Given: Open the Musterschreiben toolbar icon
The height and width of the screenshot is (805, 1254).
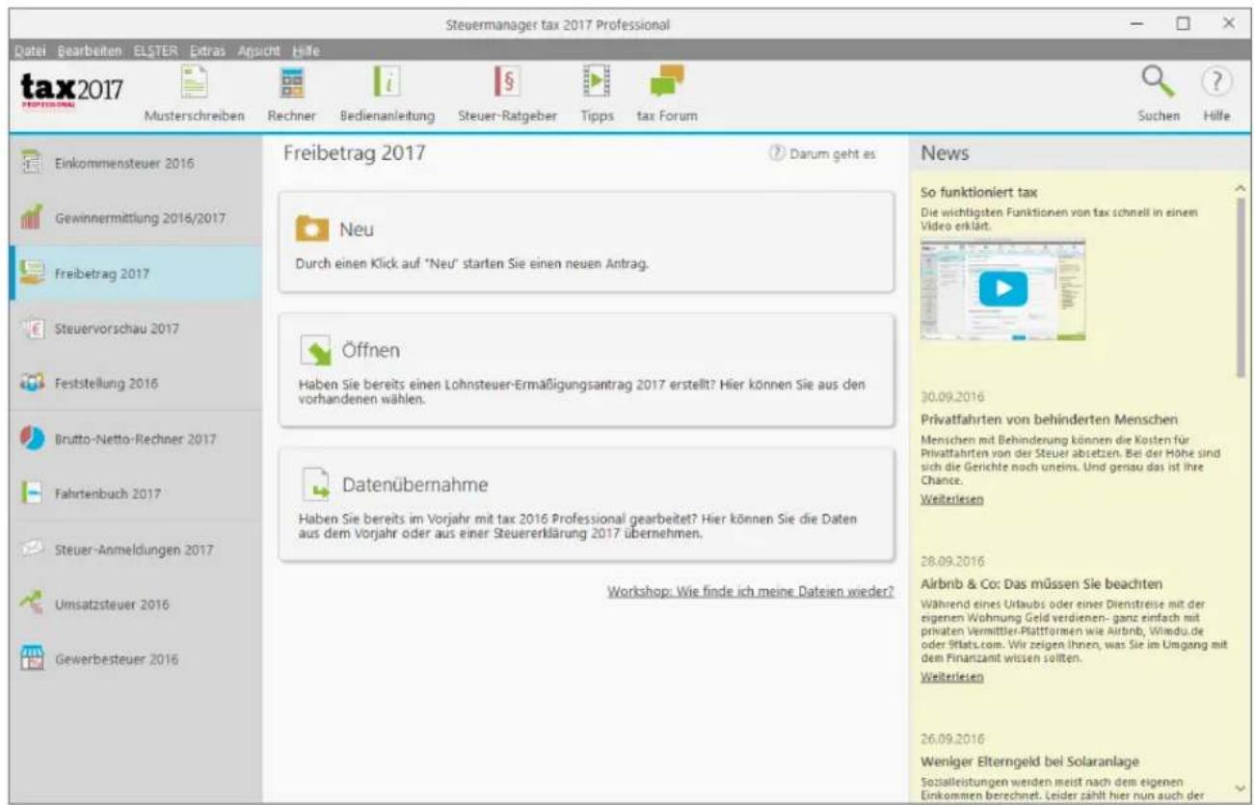Looking at the screenshot, I should tap(196, 82).
